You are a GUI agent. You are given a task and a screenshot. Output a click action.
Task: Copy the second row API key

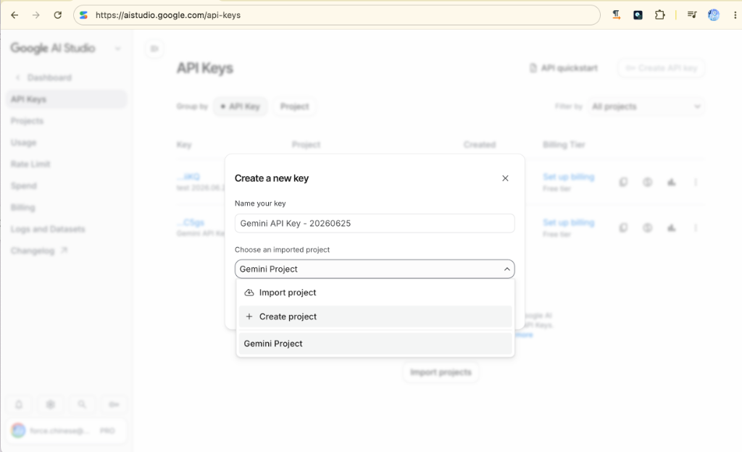pyautogui.click(x=624, y=228)
